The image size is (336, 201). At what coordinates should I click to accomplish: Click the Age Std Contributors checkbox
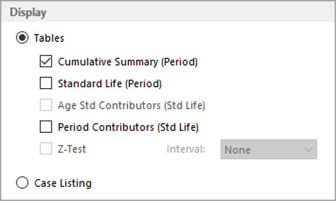pos(46,105)
